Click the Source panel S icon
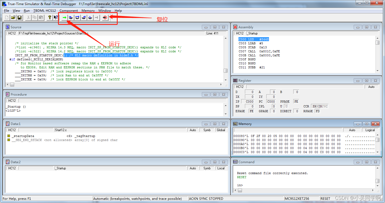Screen dimensions: 385x203 [7, 27]
